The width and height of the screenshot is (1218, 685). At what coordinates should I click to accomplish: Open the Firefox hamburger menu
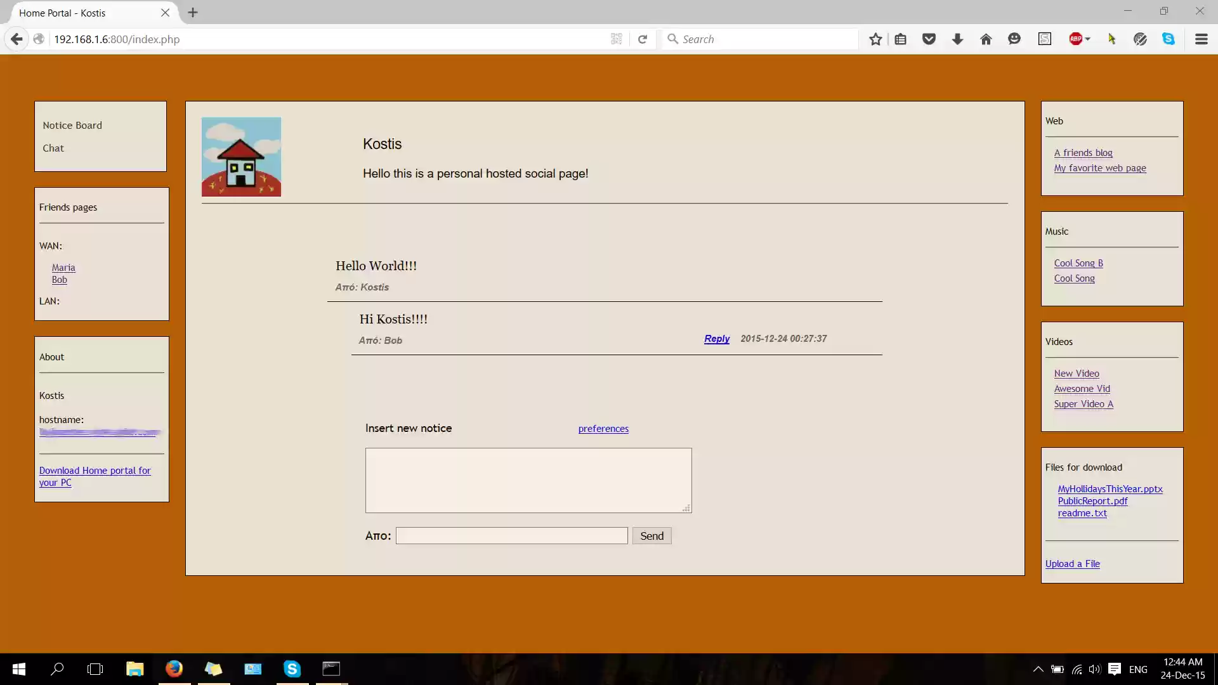1201,39
